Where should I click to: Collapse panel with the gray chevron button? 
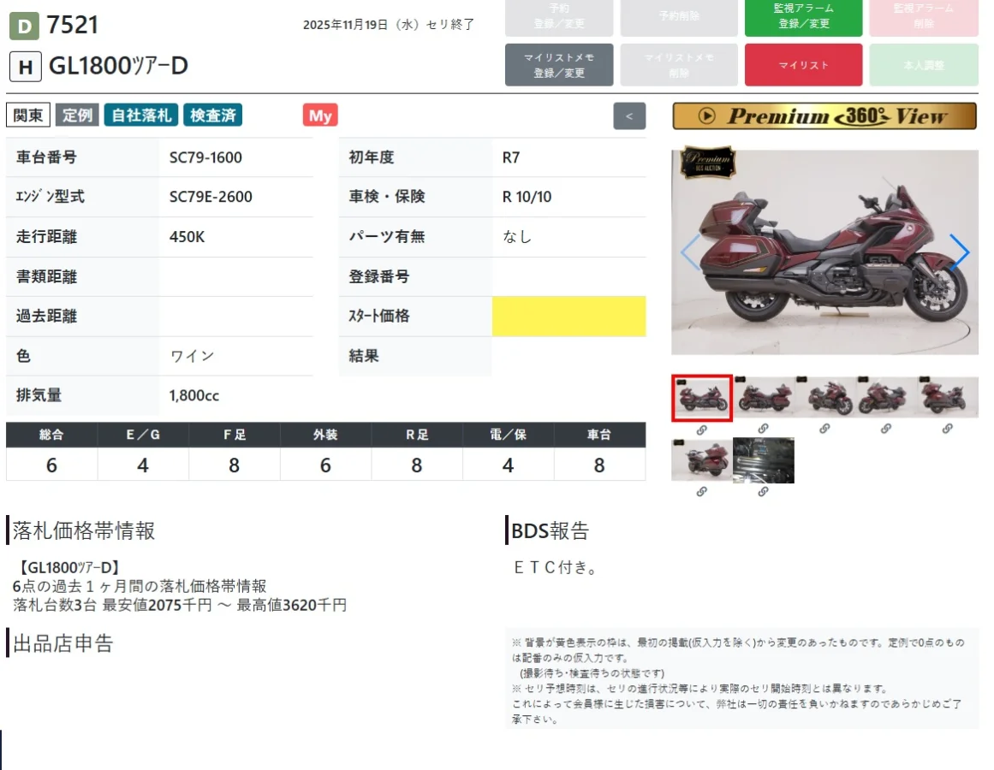(x=629, y=115)
